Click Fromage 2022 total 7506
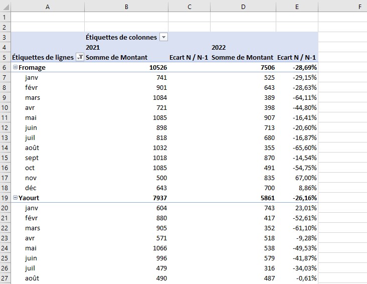Image resolution: width=367 pixels, height=284 pixels. 268,67
